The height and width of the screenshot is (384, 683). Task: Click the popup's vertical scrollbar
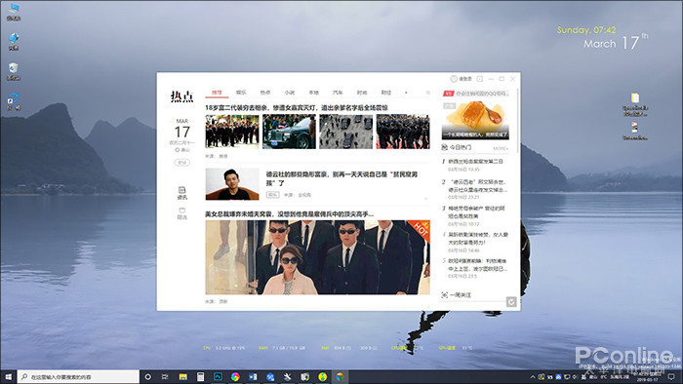pyautogui.click(x=517, y=121)
